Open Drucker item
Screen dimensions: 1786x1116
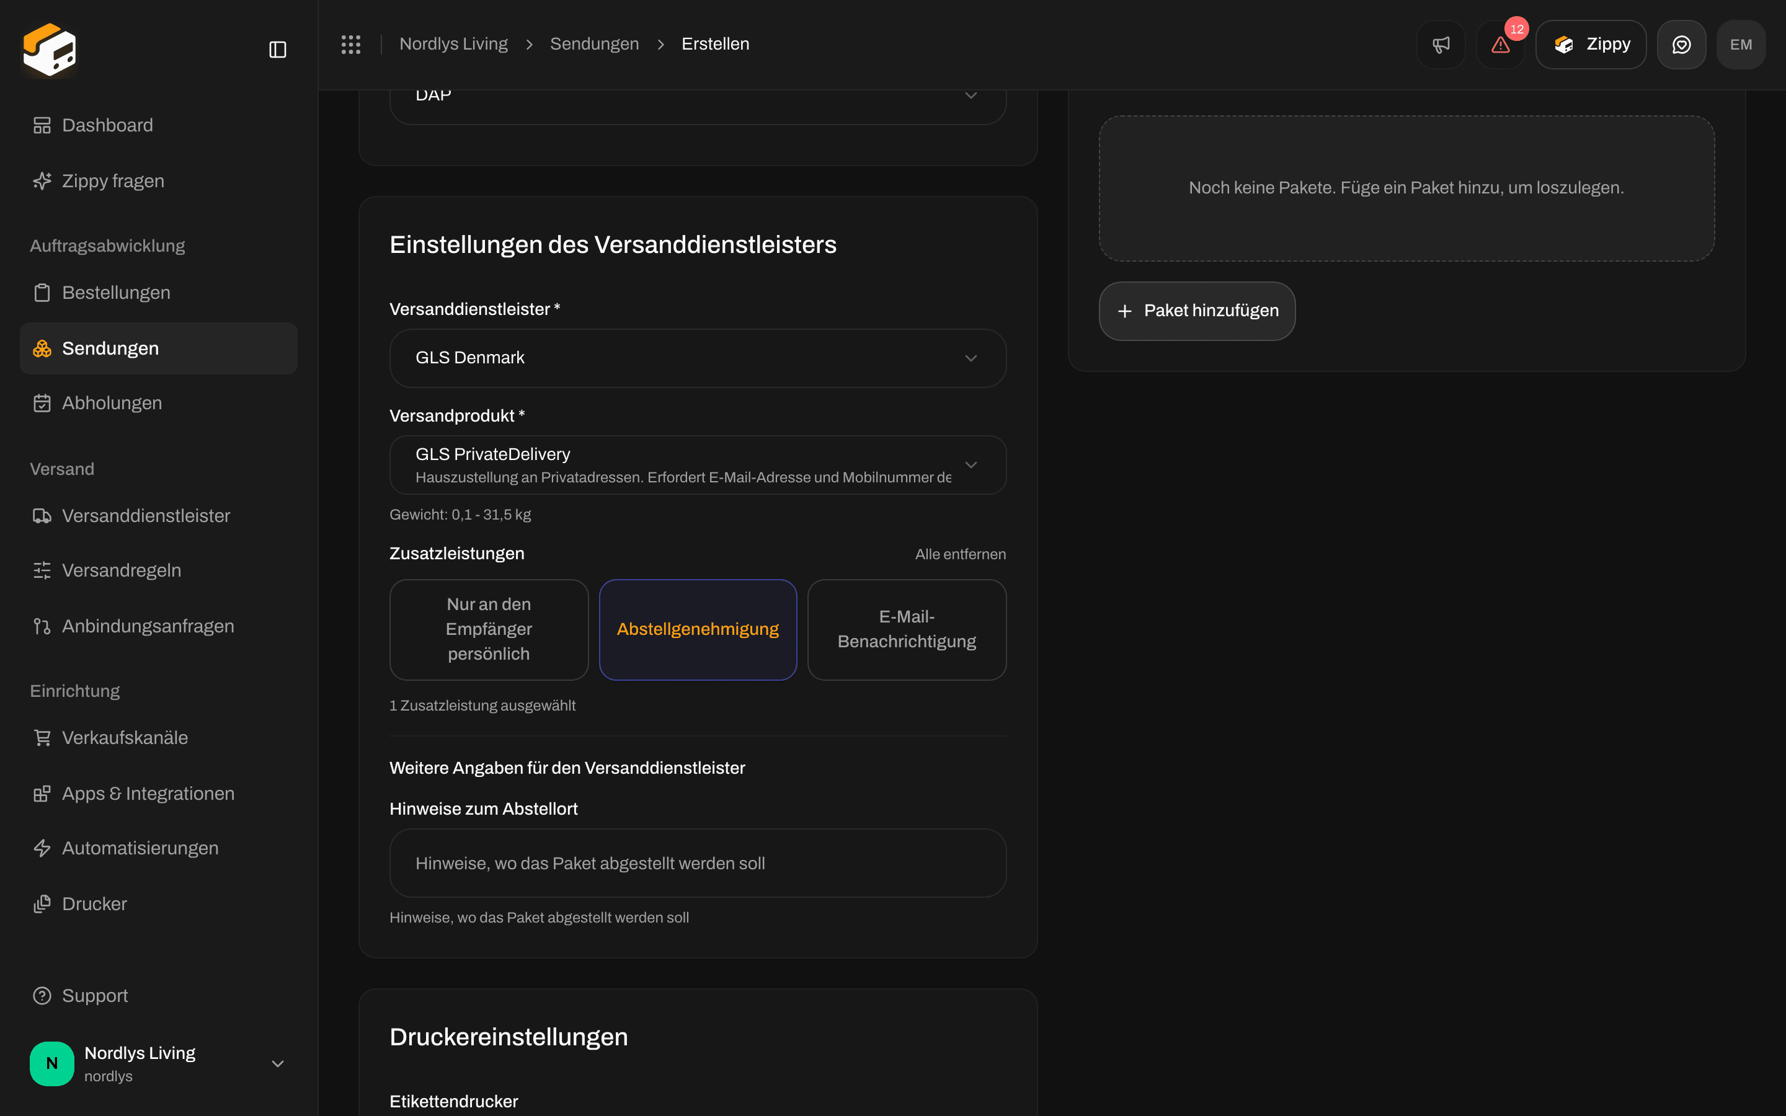(159, 903)
